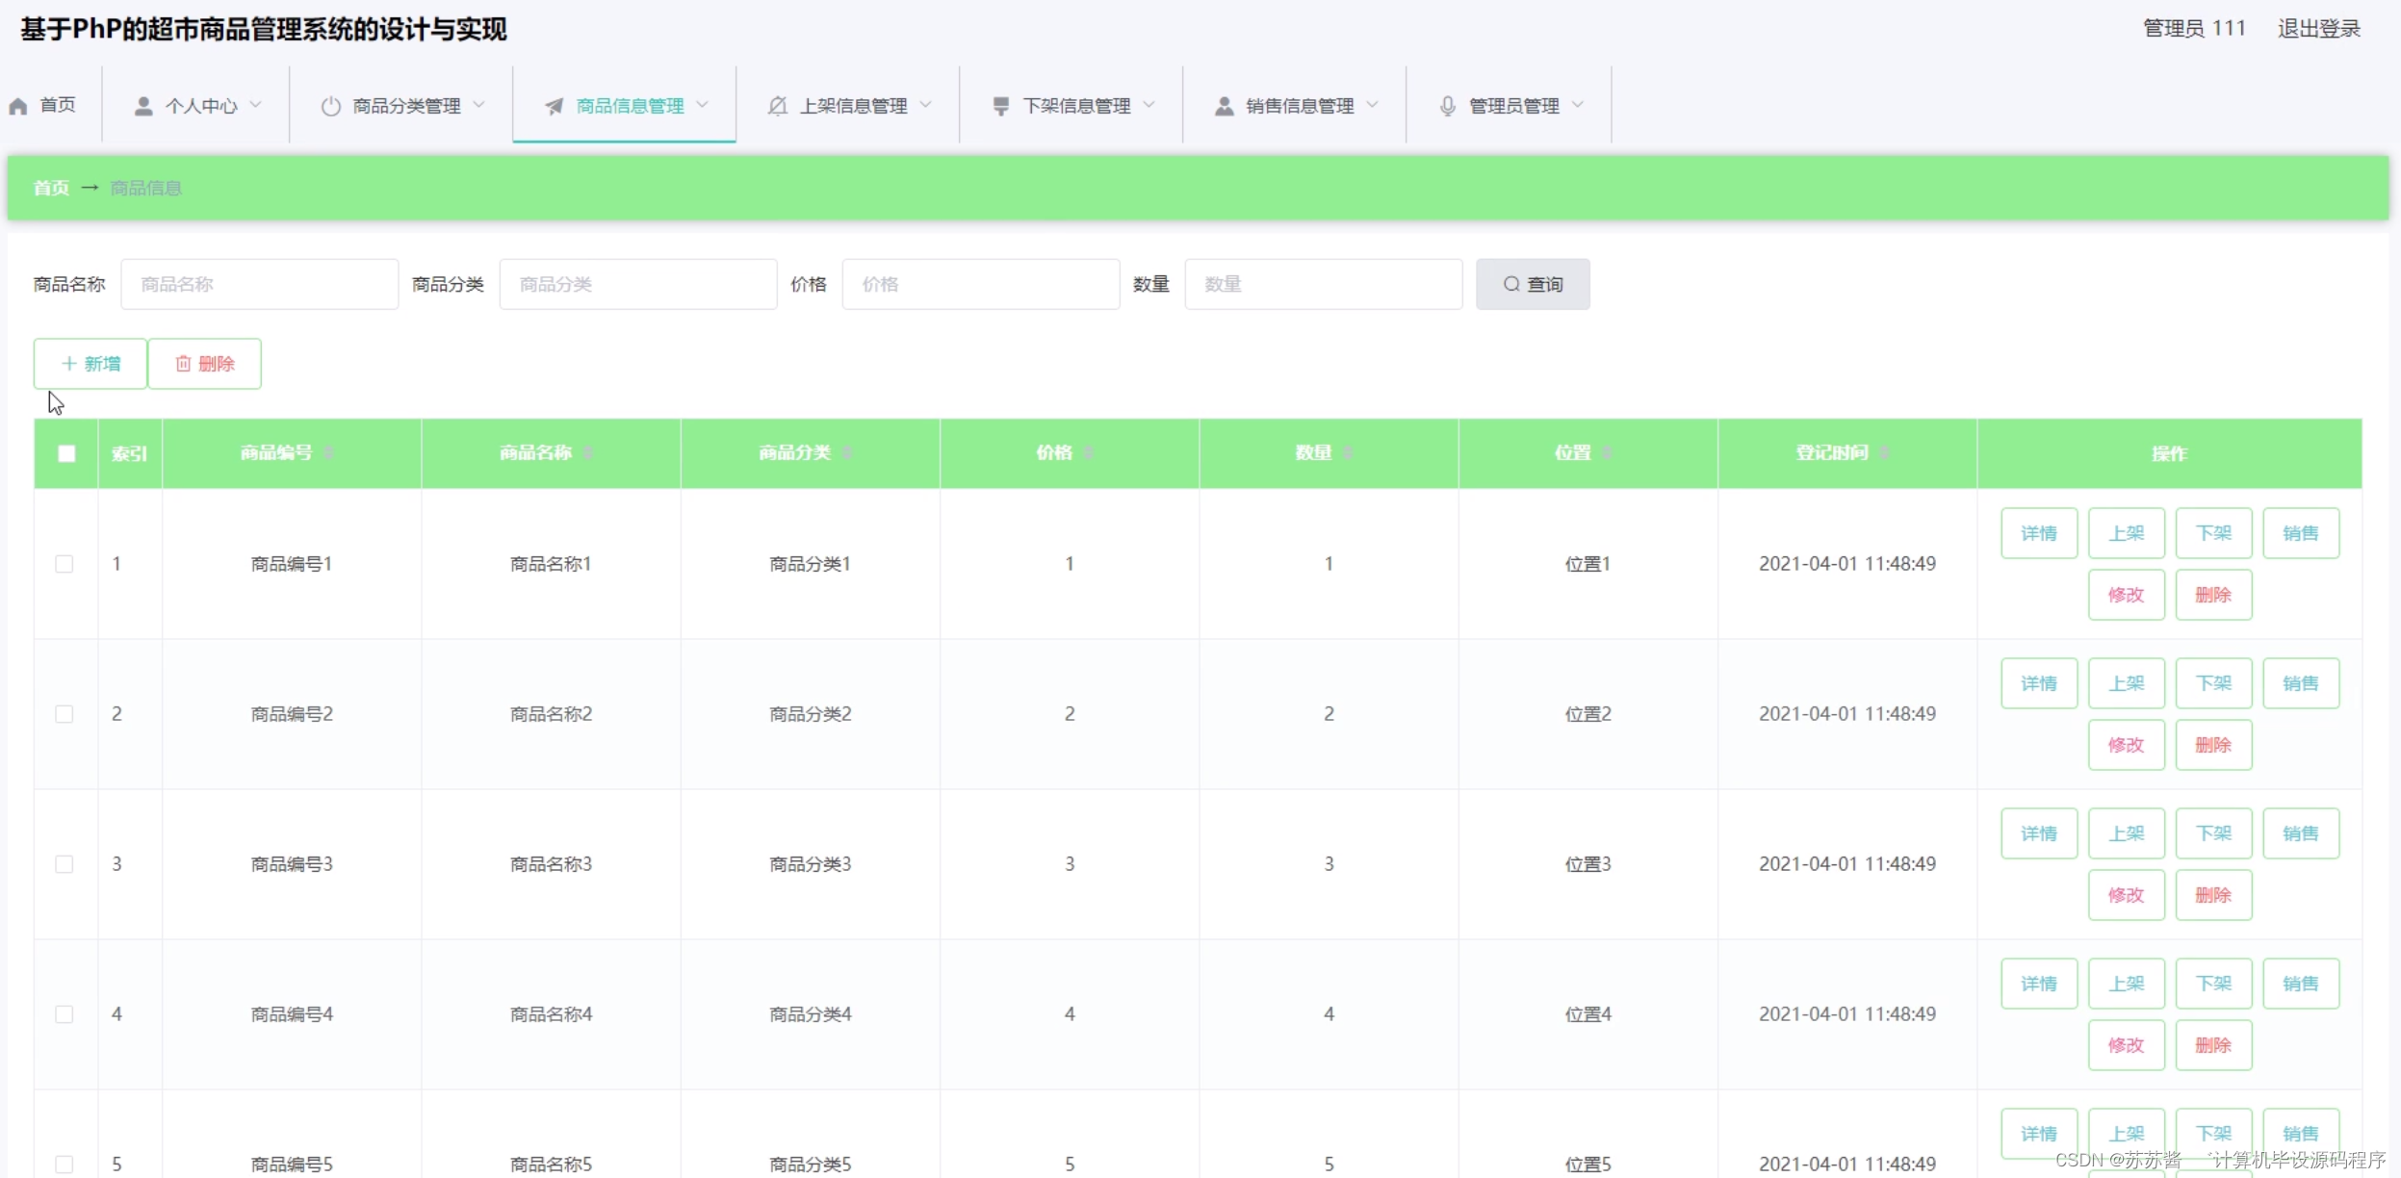Click the person icon for 个人中心
The height and width of the screenshot is (1178, 2401).
coord(143,106)
